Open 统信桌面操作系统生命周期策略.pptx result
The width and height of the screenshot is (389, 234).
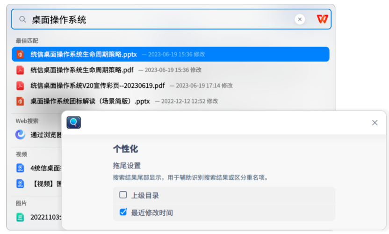[x=171, y=54]
